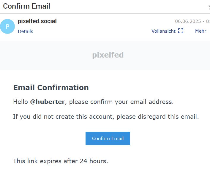The width and height of the screenshot is (210, 173).
Task: Open the Vollansicht full view link
Action: tap(163, 31)
